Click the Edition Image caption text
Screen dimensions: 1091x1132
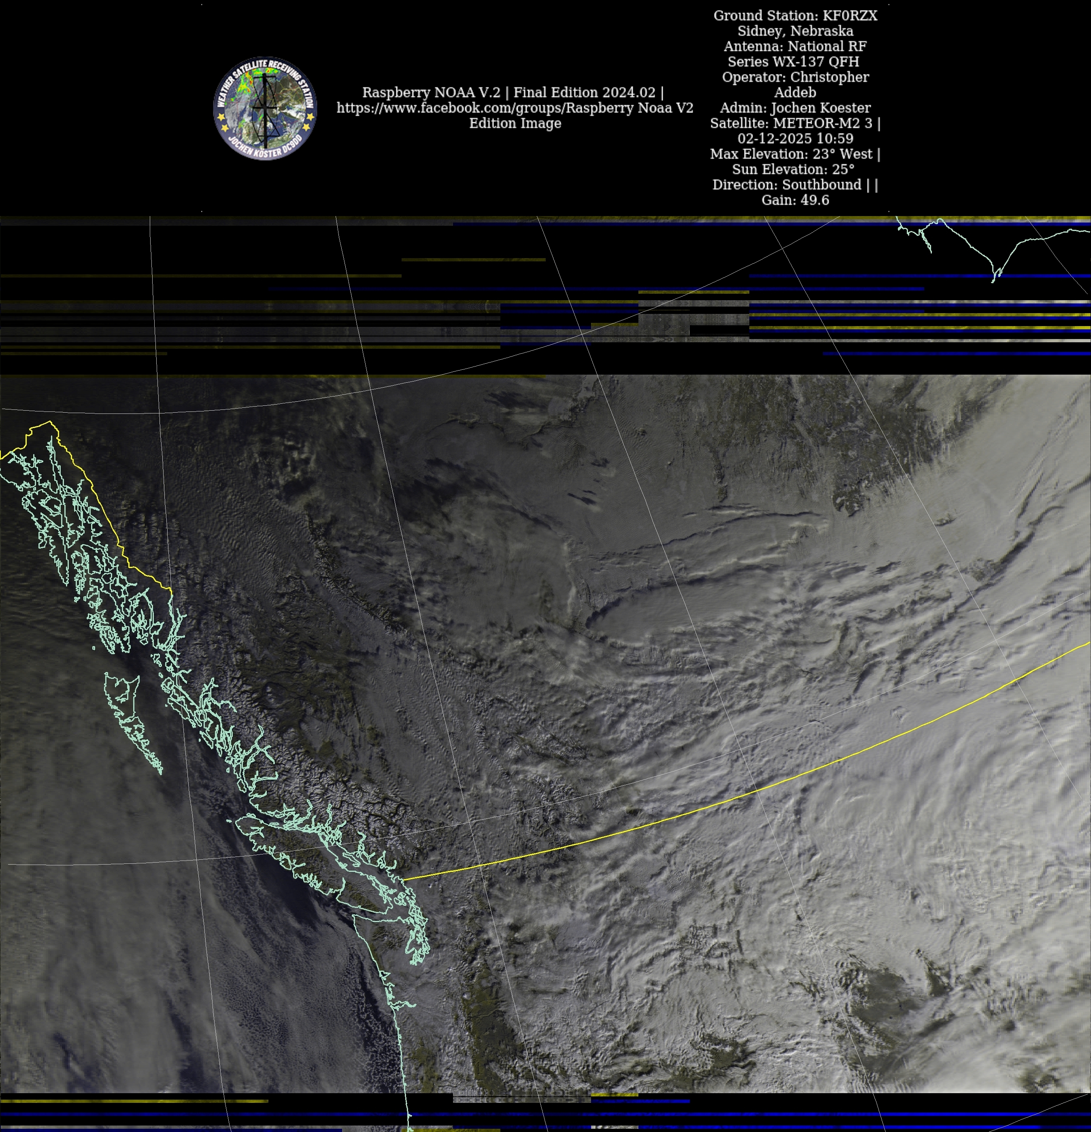[515, 123]
